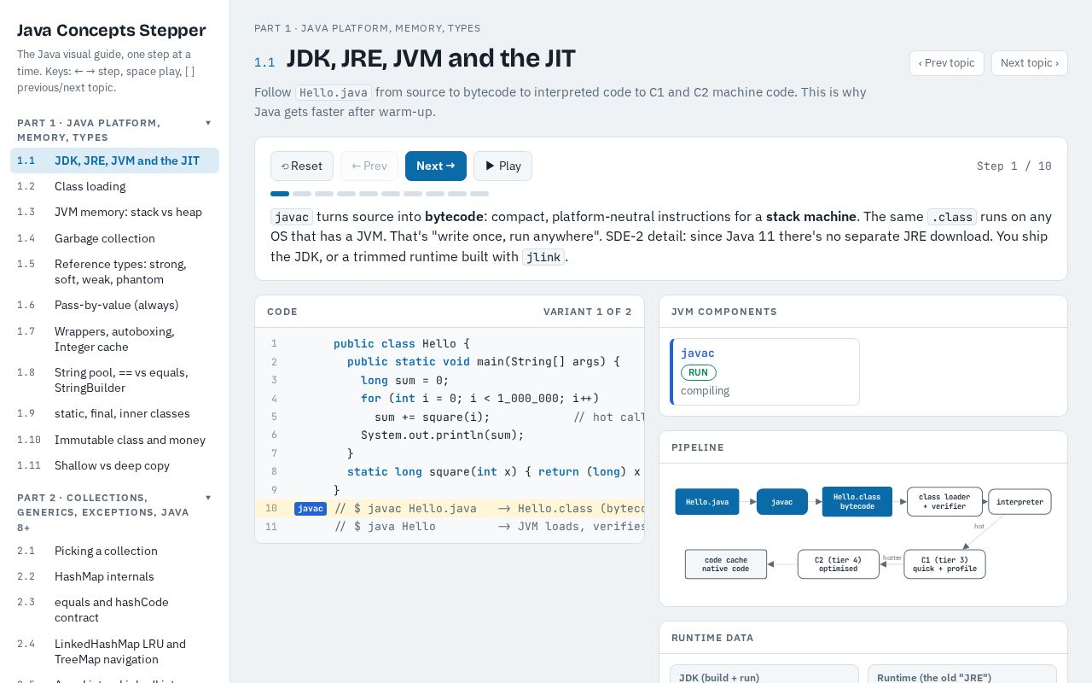Image resolution: width=1092 pixels, height=683 pixels.
Task: Open topic 1.10 Immutable class and money
Action: [x=114, y=440]
